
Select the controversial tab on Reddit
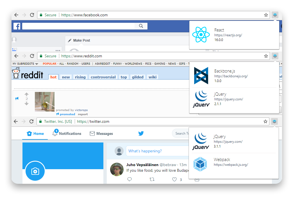pyautogui.click(x=103, y=77)
